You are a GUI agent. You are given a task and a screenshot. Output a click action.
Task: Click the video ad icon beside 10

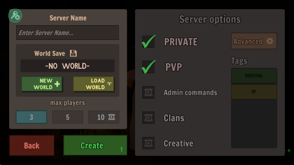coord(112,117)
